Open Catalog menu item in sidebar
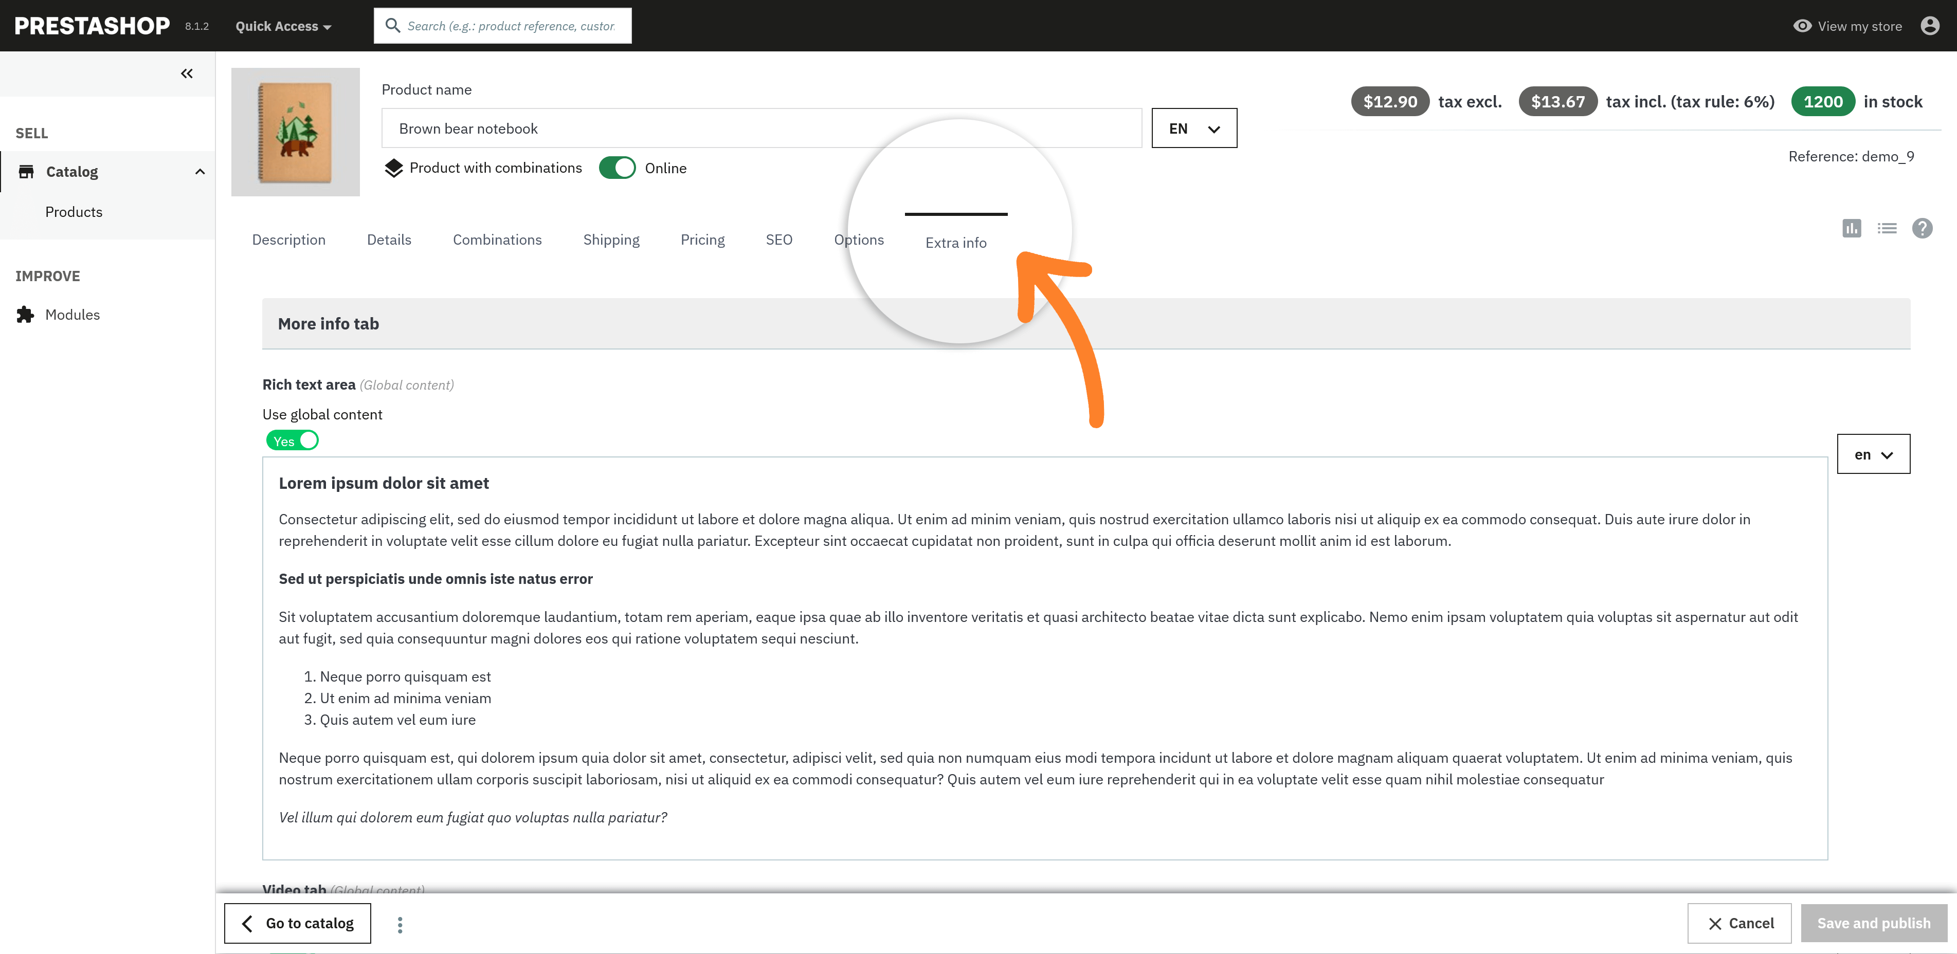 (x=72, y=172)
